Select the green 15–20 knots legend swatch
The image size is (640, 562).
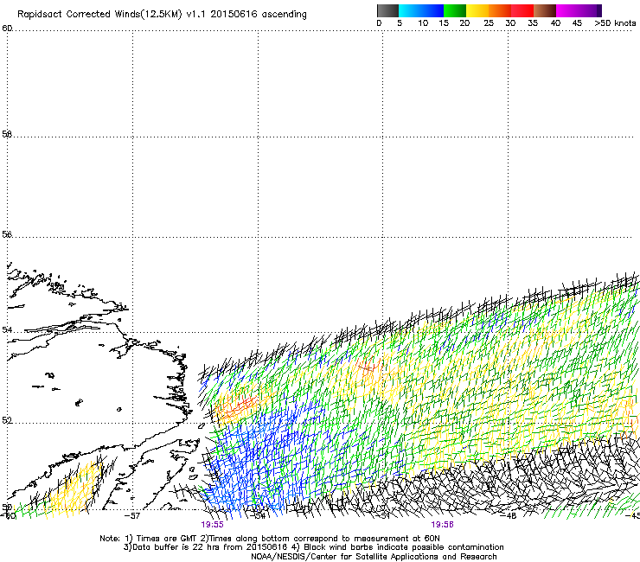[x=454, y=10]
